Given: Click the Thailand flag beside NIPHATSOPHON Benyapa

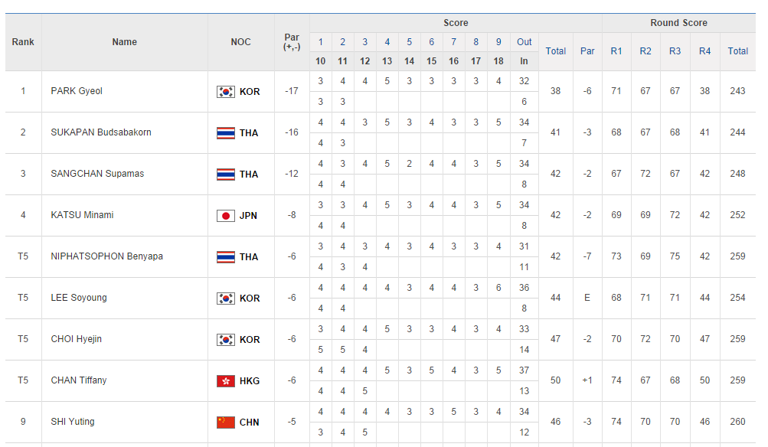Looking at the screenshot, I should [225, 257].
